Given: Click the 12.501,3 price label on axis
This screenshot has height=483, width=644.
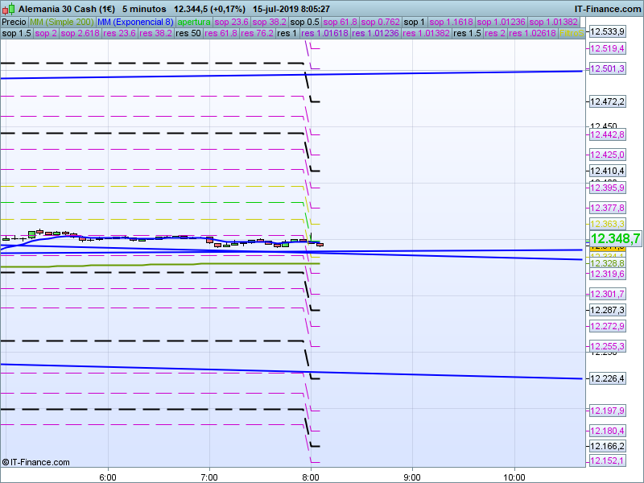Looking at the screenshot, I should click(607, 69).
